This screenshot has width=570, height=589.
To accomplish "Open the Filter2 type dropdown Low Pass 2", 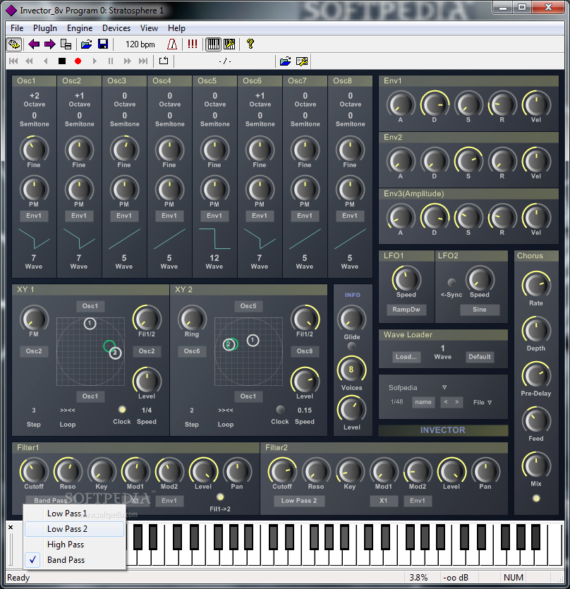I will coord(299,501).
